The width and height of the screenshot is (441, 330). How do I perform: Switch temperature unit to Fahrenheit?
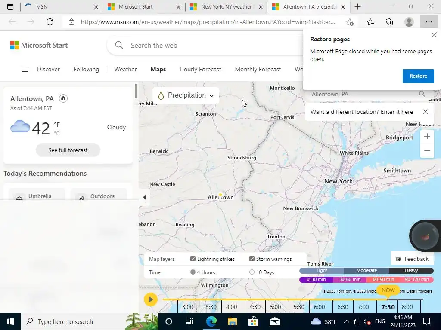[57, 125]
